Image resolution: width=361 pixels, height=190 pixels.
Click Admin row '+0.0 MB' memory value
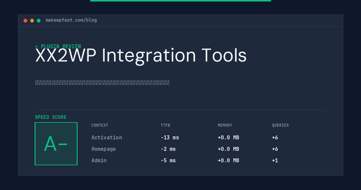[228, 160]
